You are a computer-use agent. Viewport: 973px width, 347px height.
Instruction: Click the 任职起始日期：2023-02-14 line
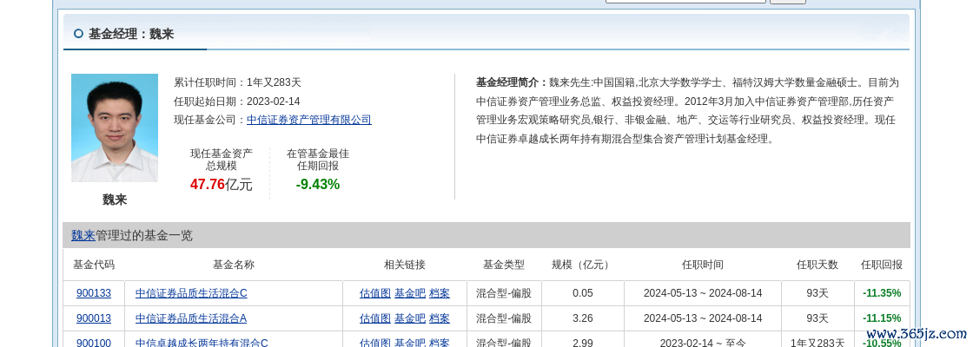pos(237,101)
